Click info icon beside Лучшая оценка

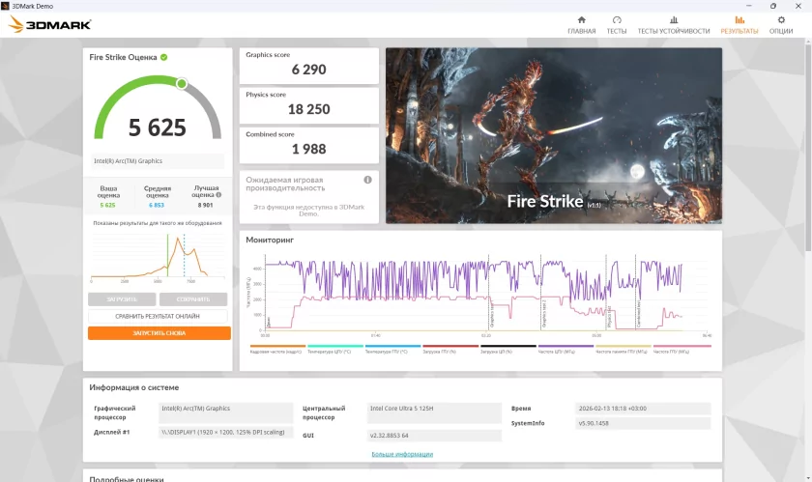[218, 194]
